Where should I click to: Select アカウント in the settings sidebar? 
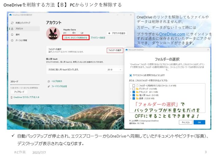click(x=25, y=29)
